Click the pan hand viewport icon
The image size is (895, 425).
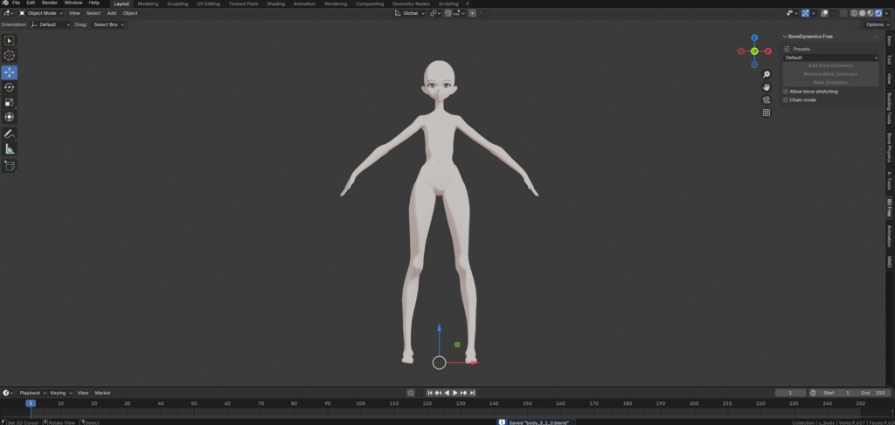coord(767,87)
